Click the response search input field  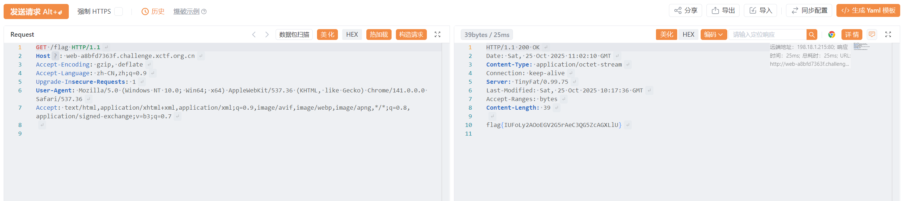pyautogui.click(x=767, y=35)
